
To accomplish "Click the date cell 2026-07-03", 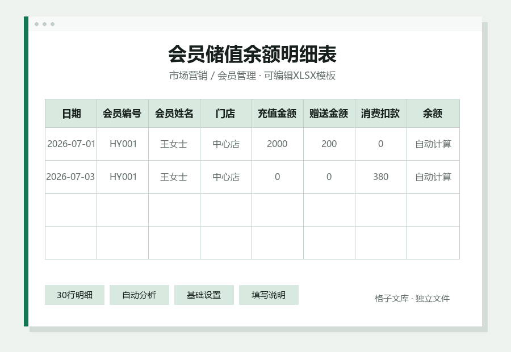I will click(x=71, y=177).
